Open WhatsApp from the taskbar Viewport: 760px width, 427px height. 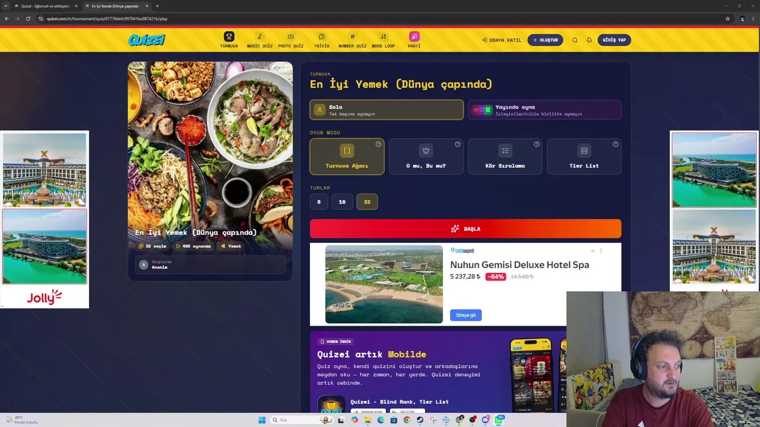coord(499,420)
